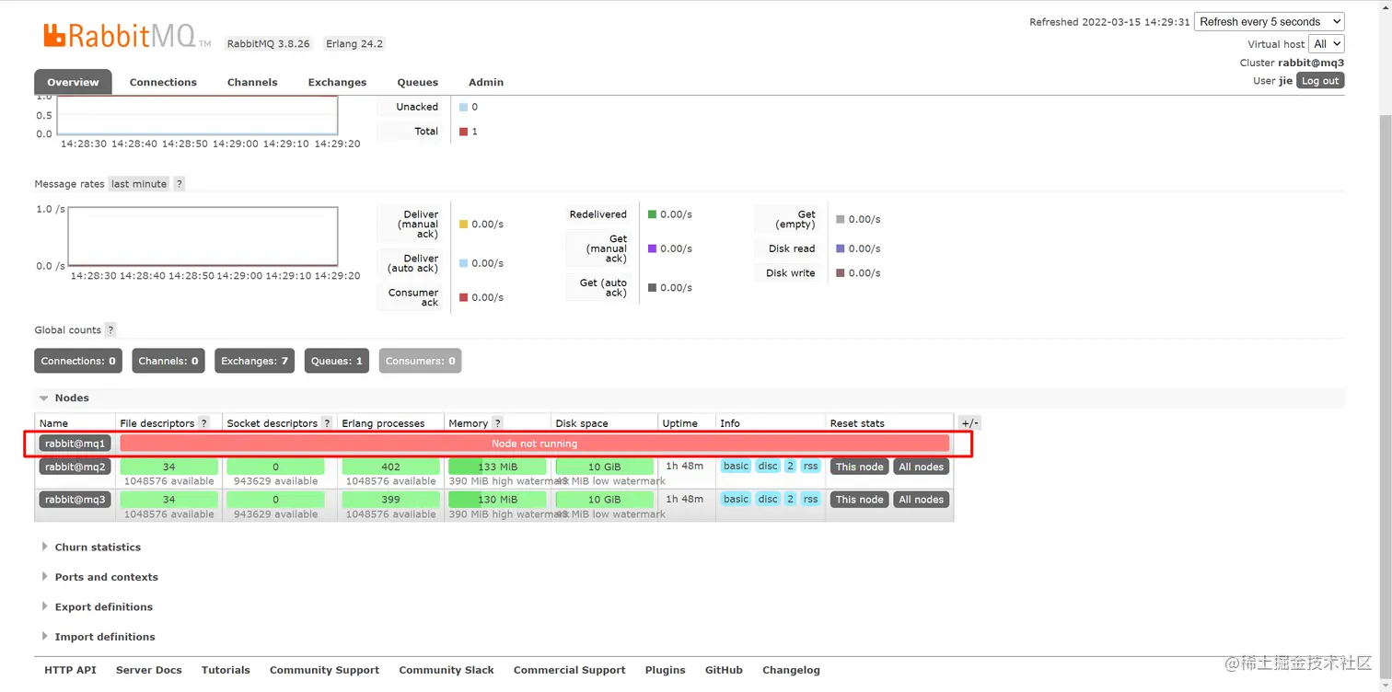The image size is (1392, 692).
Task: Click the 399 Erlang processes value
Action: click(390, 500)
